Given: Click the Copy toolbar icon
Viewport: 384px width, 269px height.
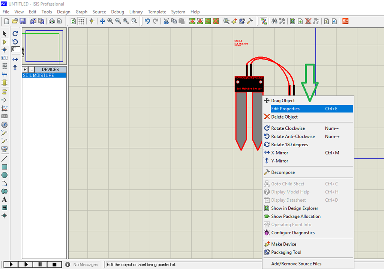Looking at the screenshot, I should (174, 21).
